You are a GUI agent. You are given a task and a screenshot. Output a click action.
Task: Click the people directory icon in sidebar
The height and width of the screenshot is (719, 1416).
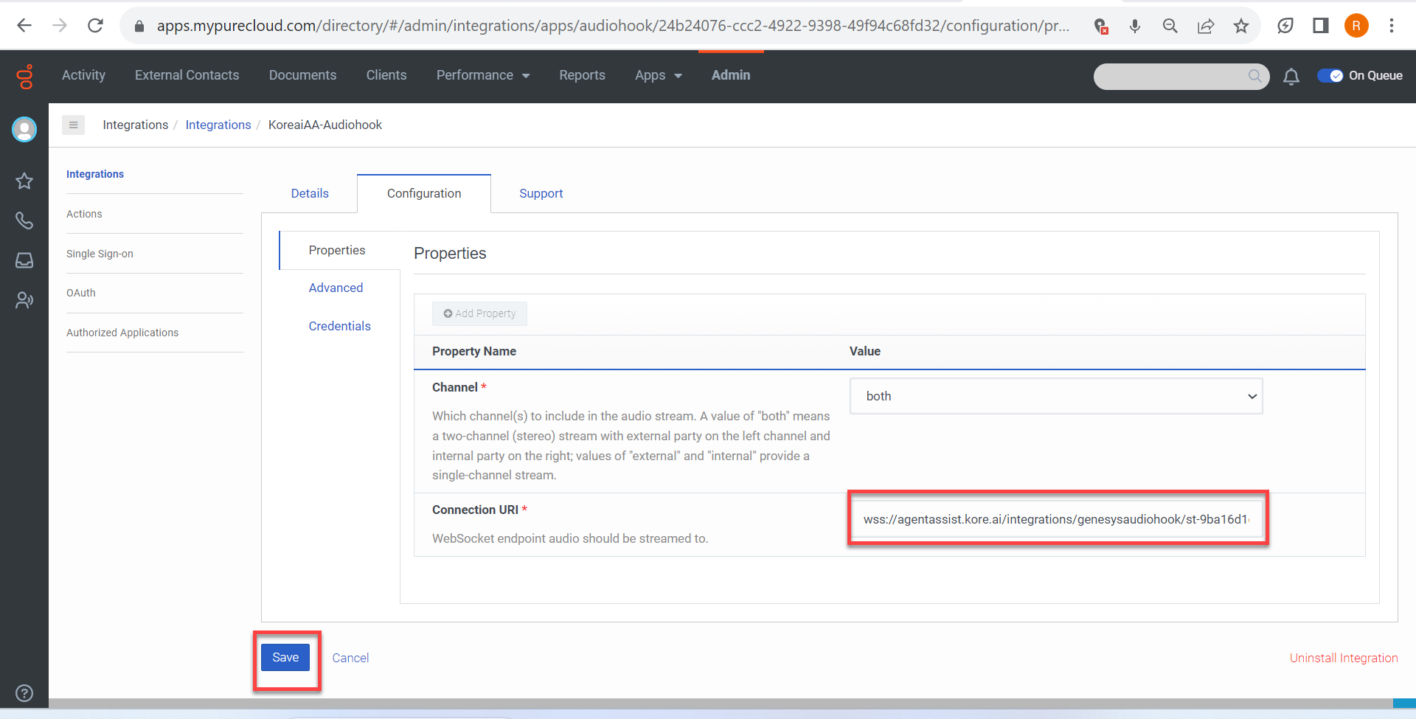(24, 299)
